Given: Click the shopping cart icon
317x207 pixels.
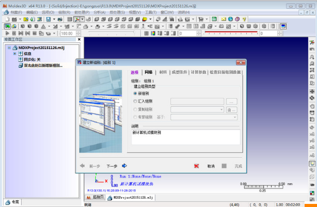Looking at the screenshot, I should (201, 19).
